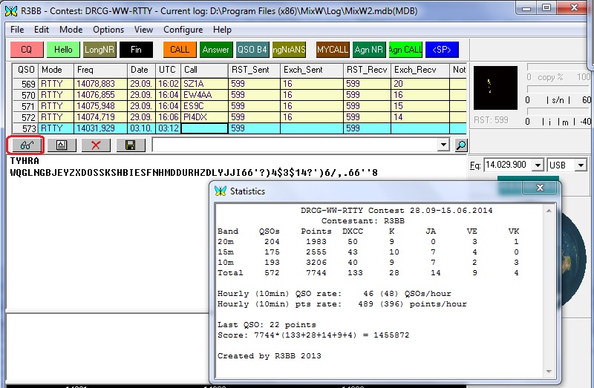This screenshot has height=388, width=594.
Task: Open the Configure menu
Action: coord(183,30)
